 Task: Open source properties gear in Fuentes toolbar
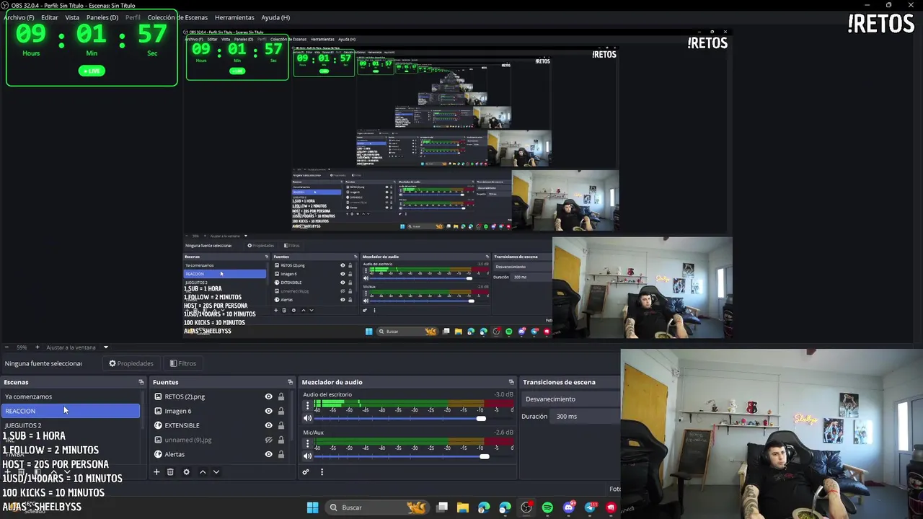coord(186,472)
